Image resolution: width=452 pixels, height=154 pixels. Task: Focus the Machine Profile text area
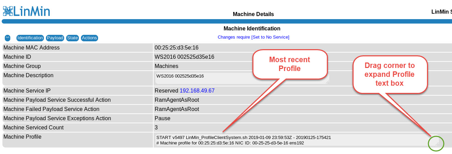292,140
